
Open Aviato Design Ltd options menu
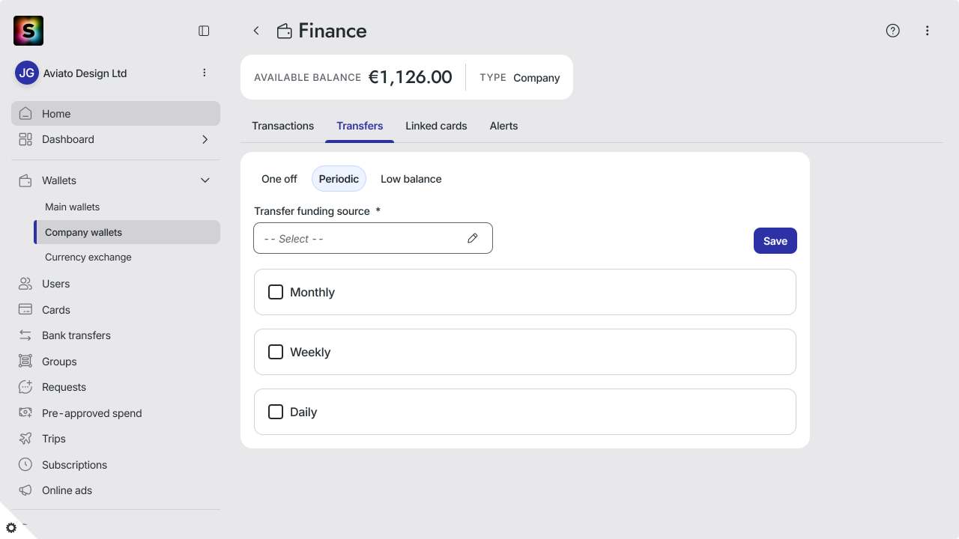click(x=205, y=73)
